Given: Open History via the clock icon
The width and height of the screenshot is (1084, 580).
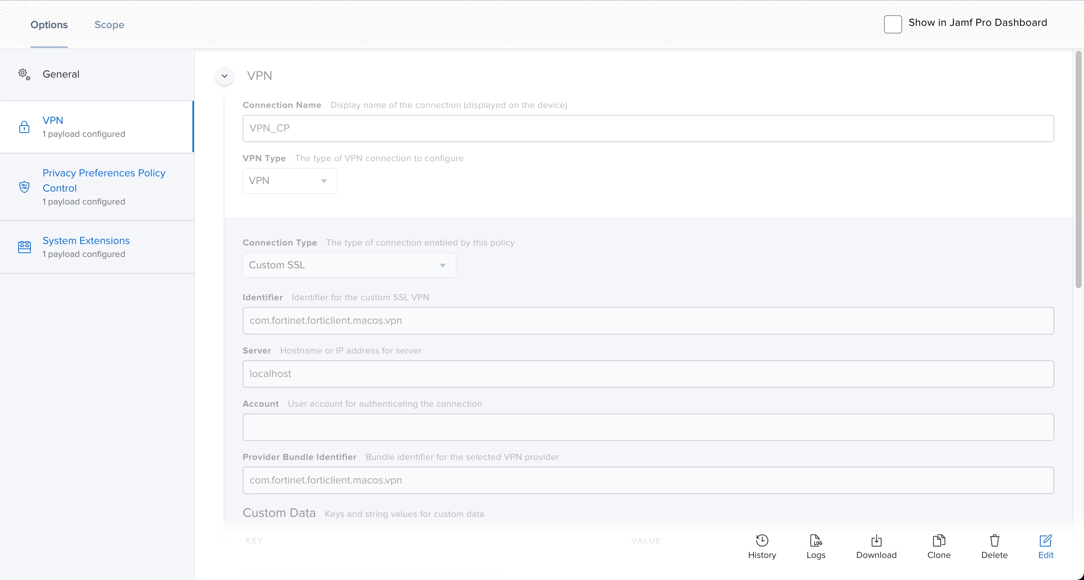Looking at the screenshot, I should 762,540.
